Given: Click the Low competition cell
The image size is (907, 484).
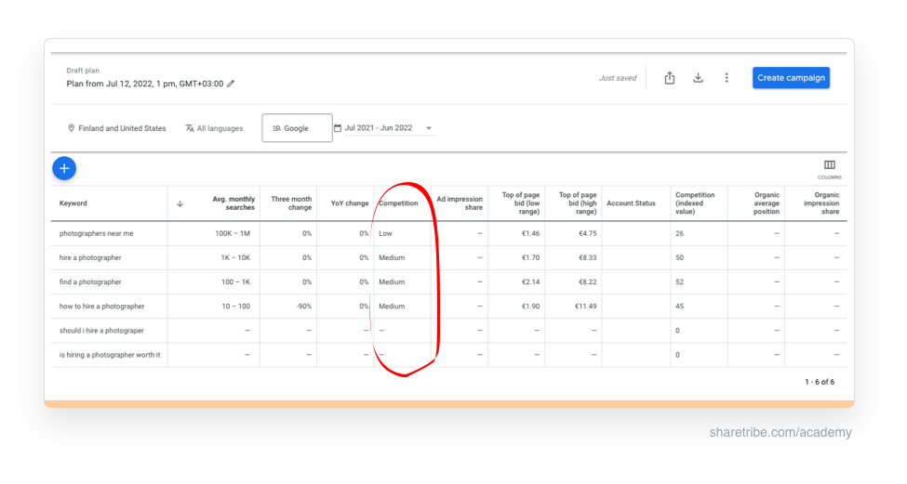Looking at the screenshot, I should click(385, 234).
